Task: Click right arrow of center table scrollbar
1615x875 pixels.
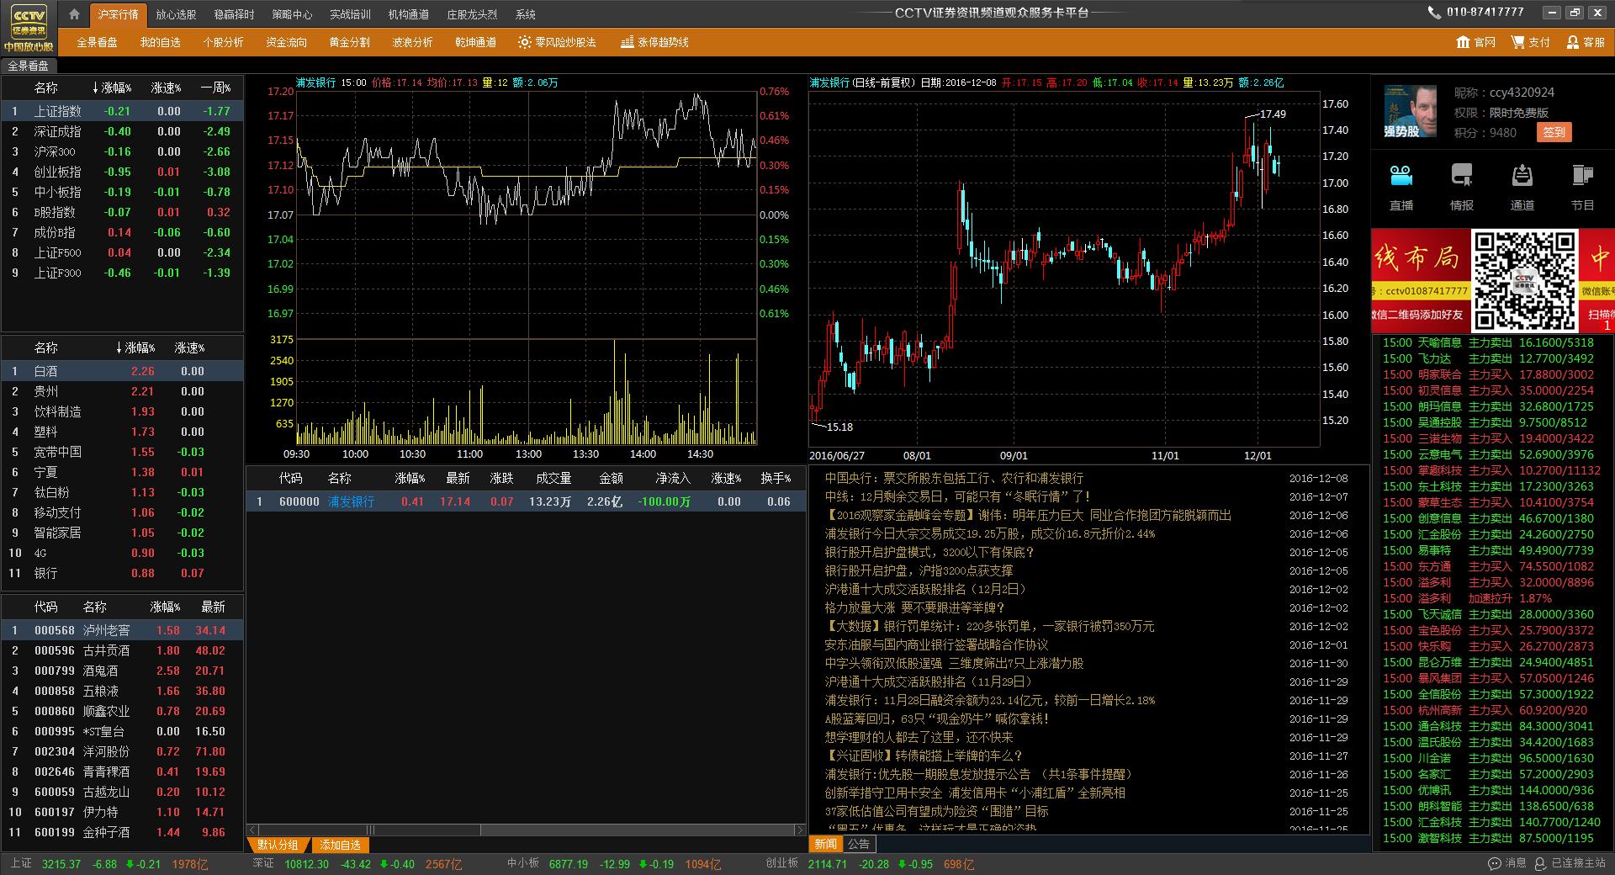Action: point(799,830)
